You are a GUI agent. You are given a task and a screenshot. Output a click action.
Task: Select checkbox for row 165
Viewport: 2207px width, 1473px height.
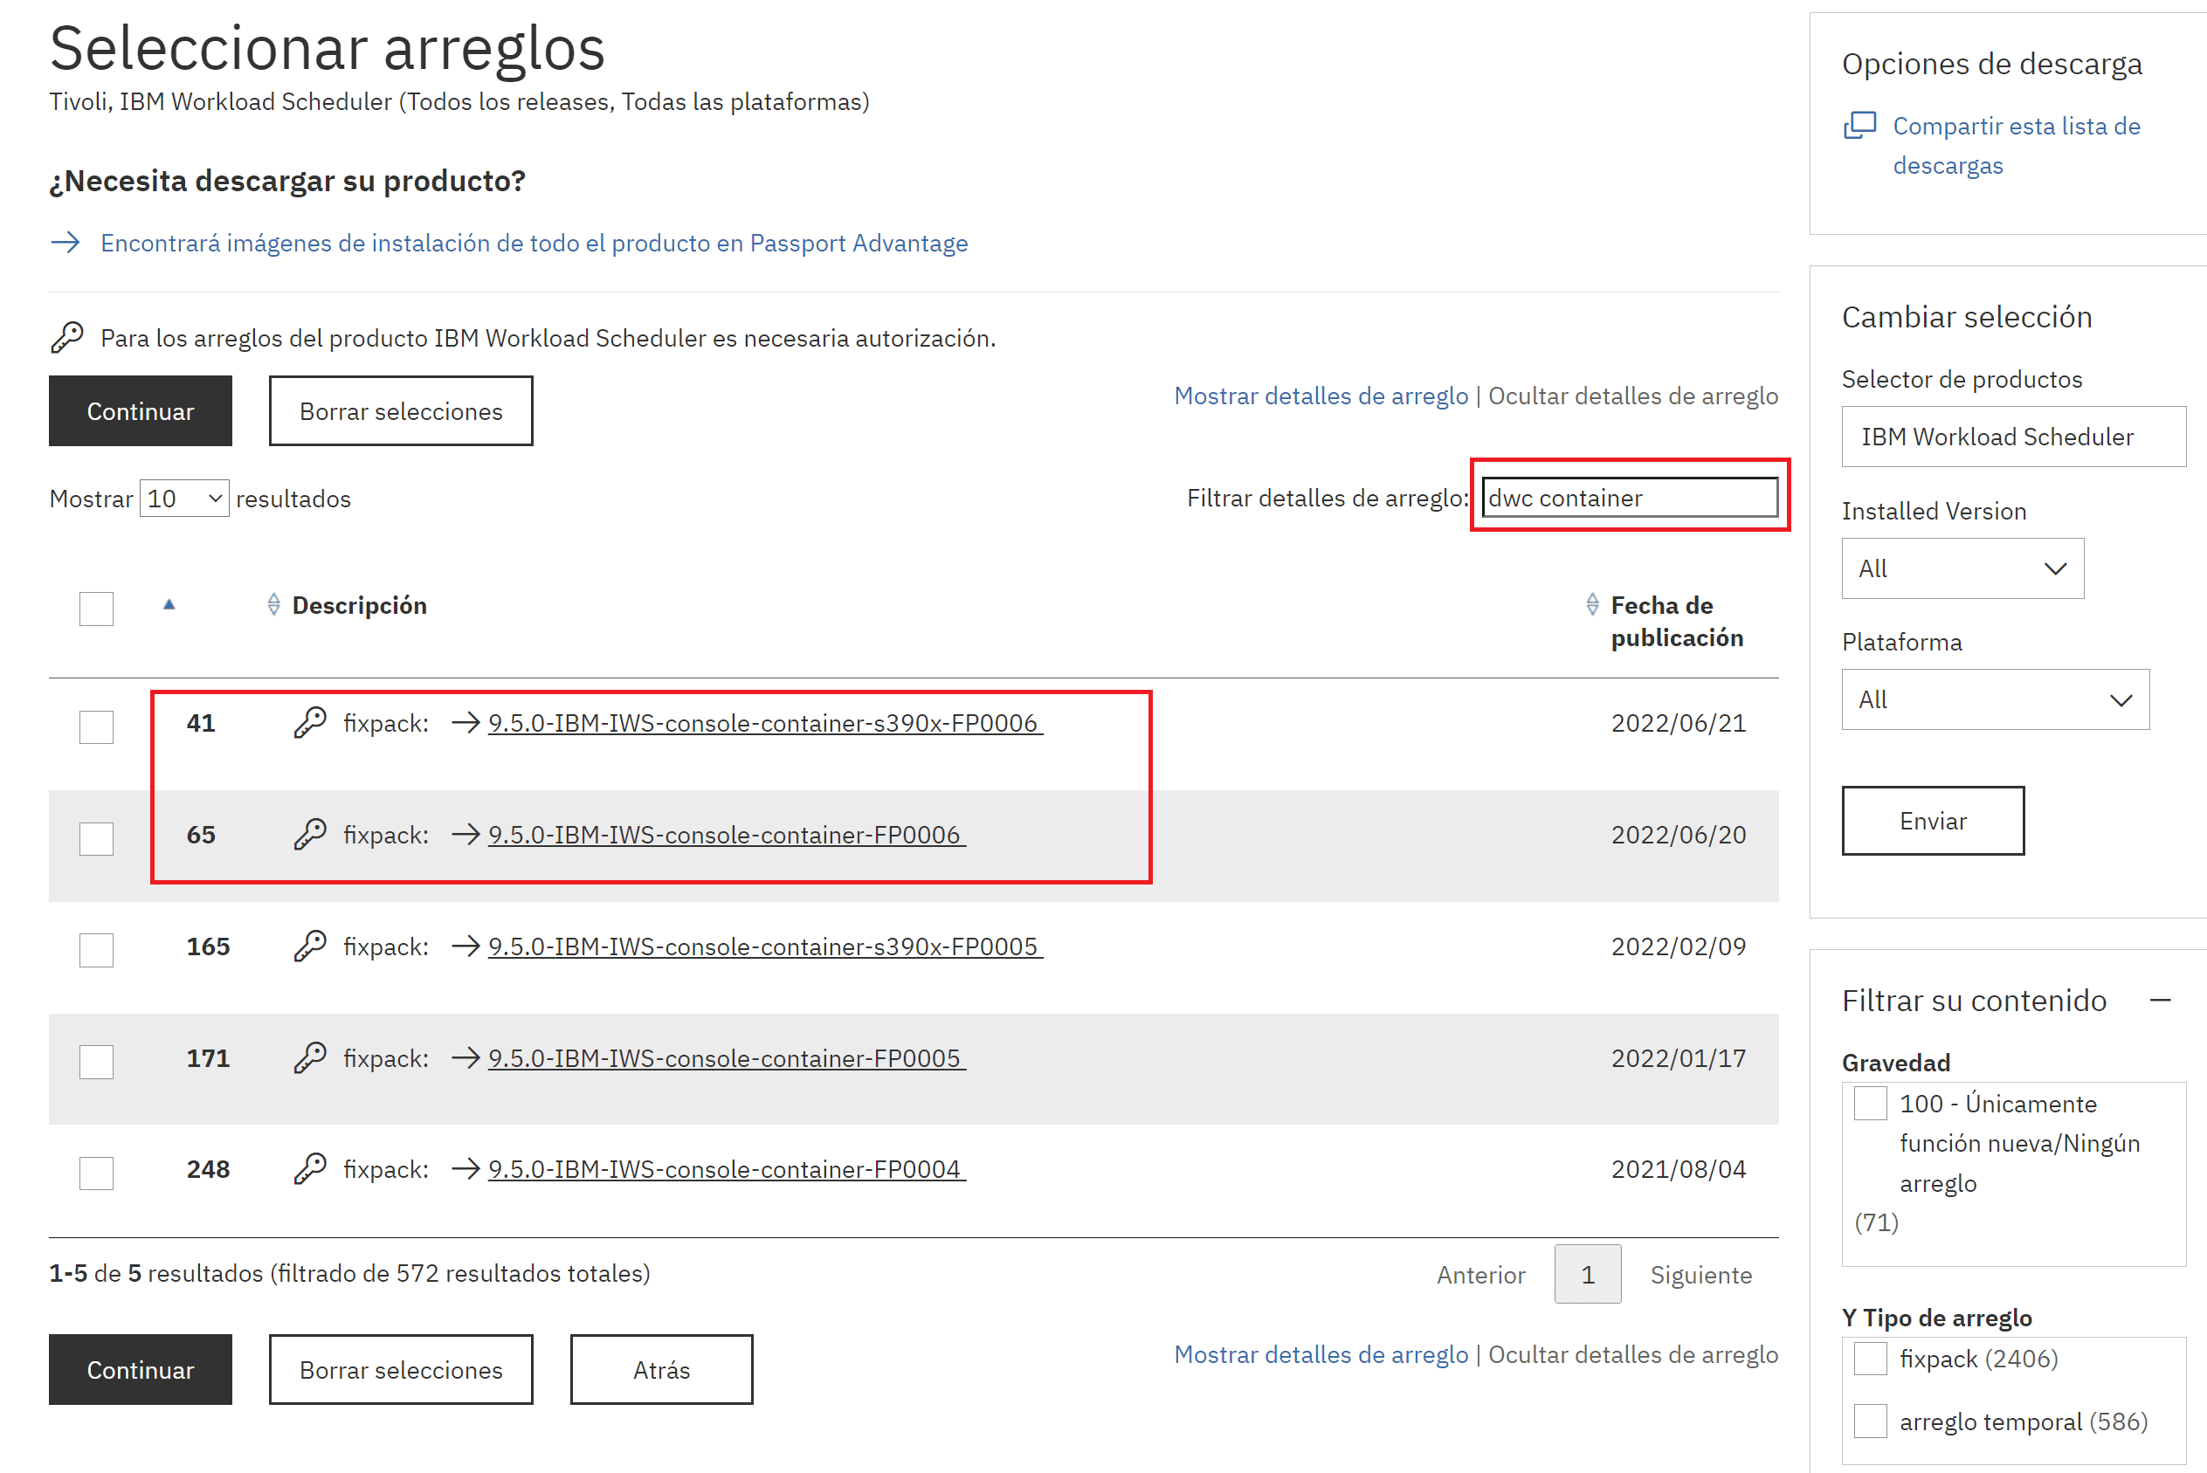[x=96, y=951]
